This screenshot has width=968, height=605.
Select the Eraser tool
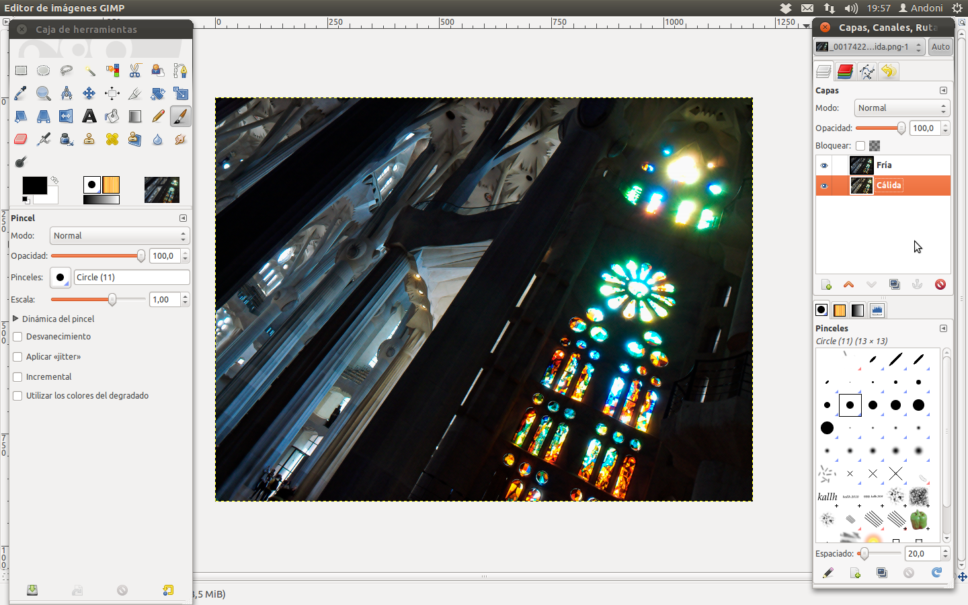[x=21, y=139]
